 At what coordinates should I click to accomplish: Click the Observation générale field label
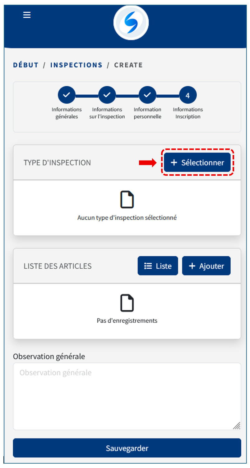click(49, 357)
